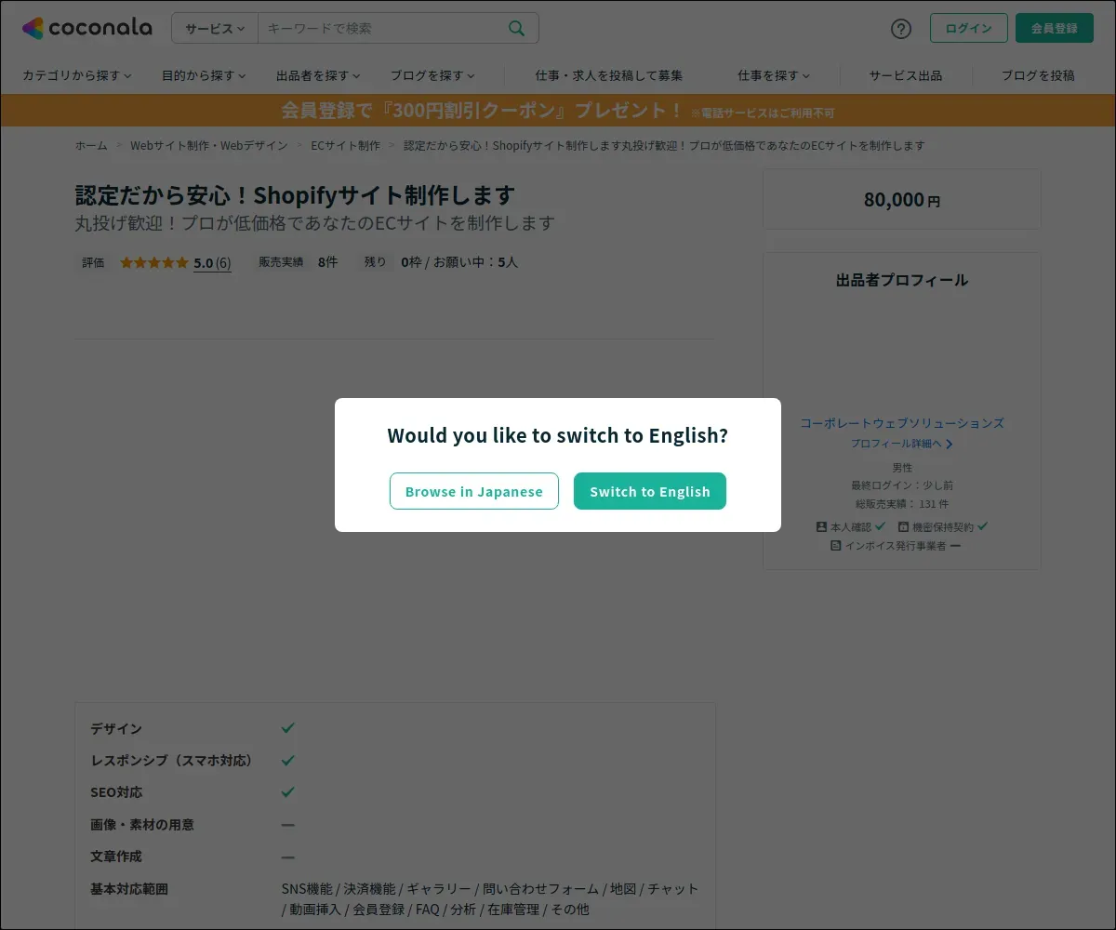
Task: Click the SEO対応 check mark
Action: click(x=288, y=792)
